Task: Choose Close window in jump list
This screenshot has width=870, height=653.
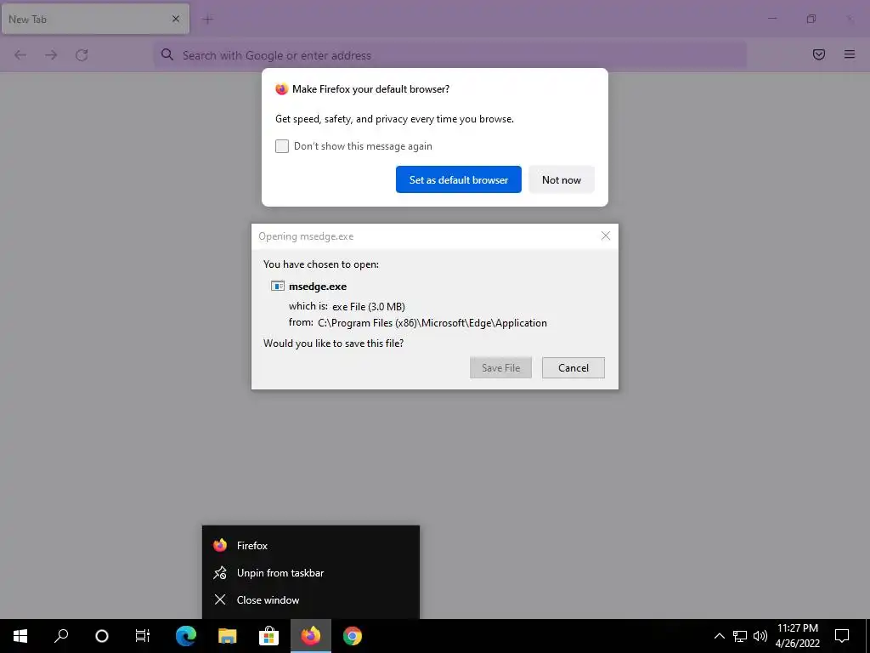Action: (x=311, y=599)
